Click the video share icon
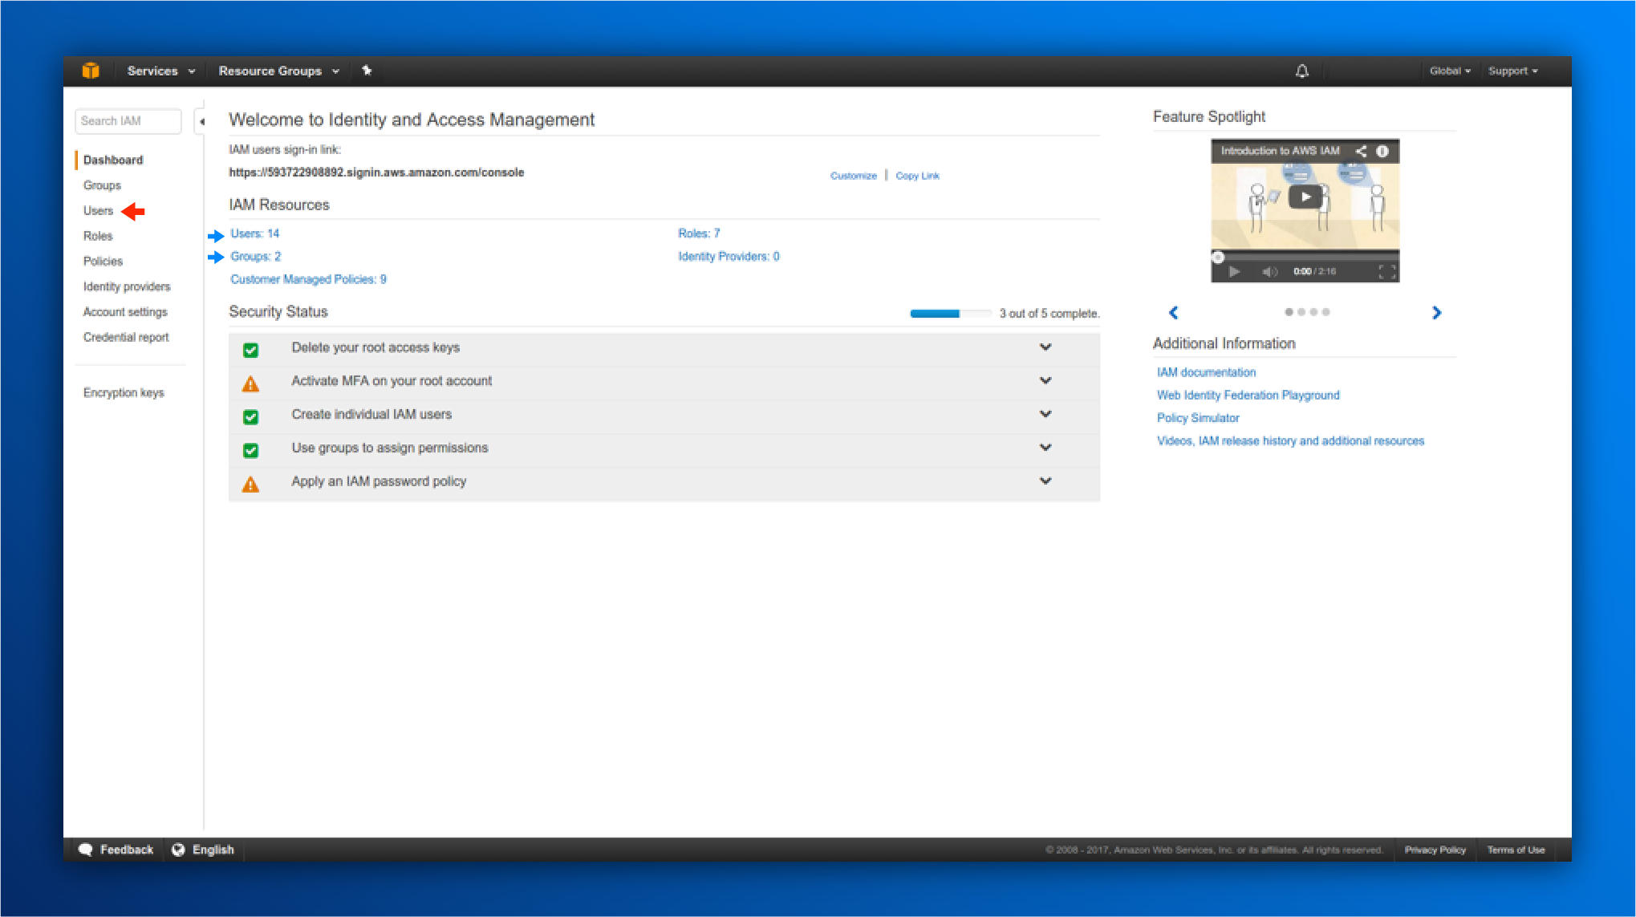1636x917 pixels. [x=1361, y=151]
